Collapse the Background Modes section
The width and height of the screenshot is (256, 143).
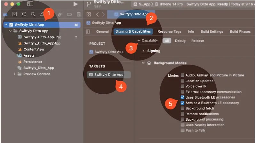(143, 63)
